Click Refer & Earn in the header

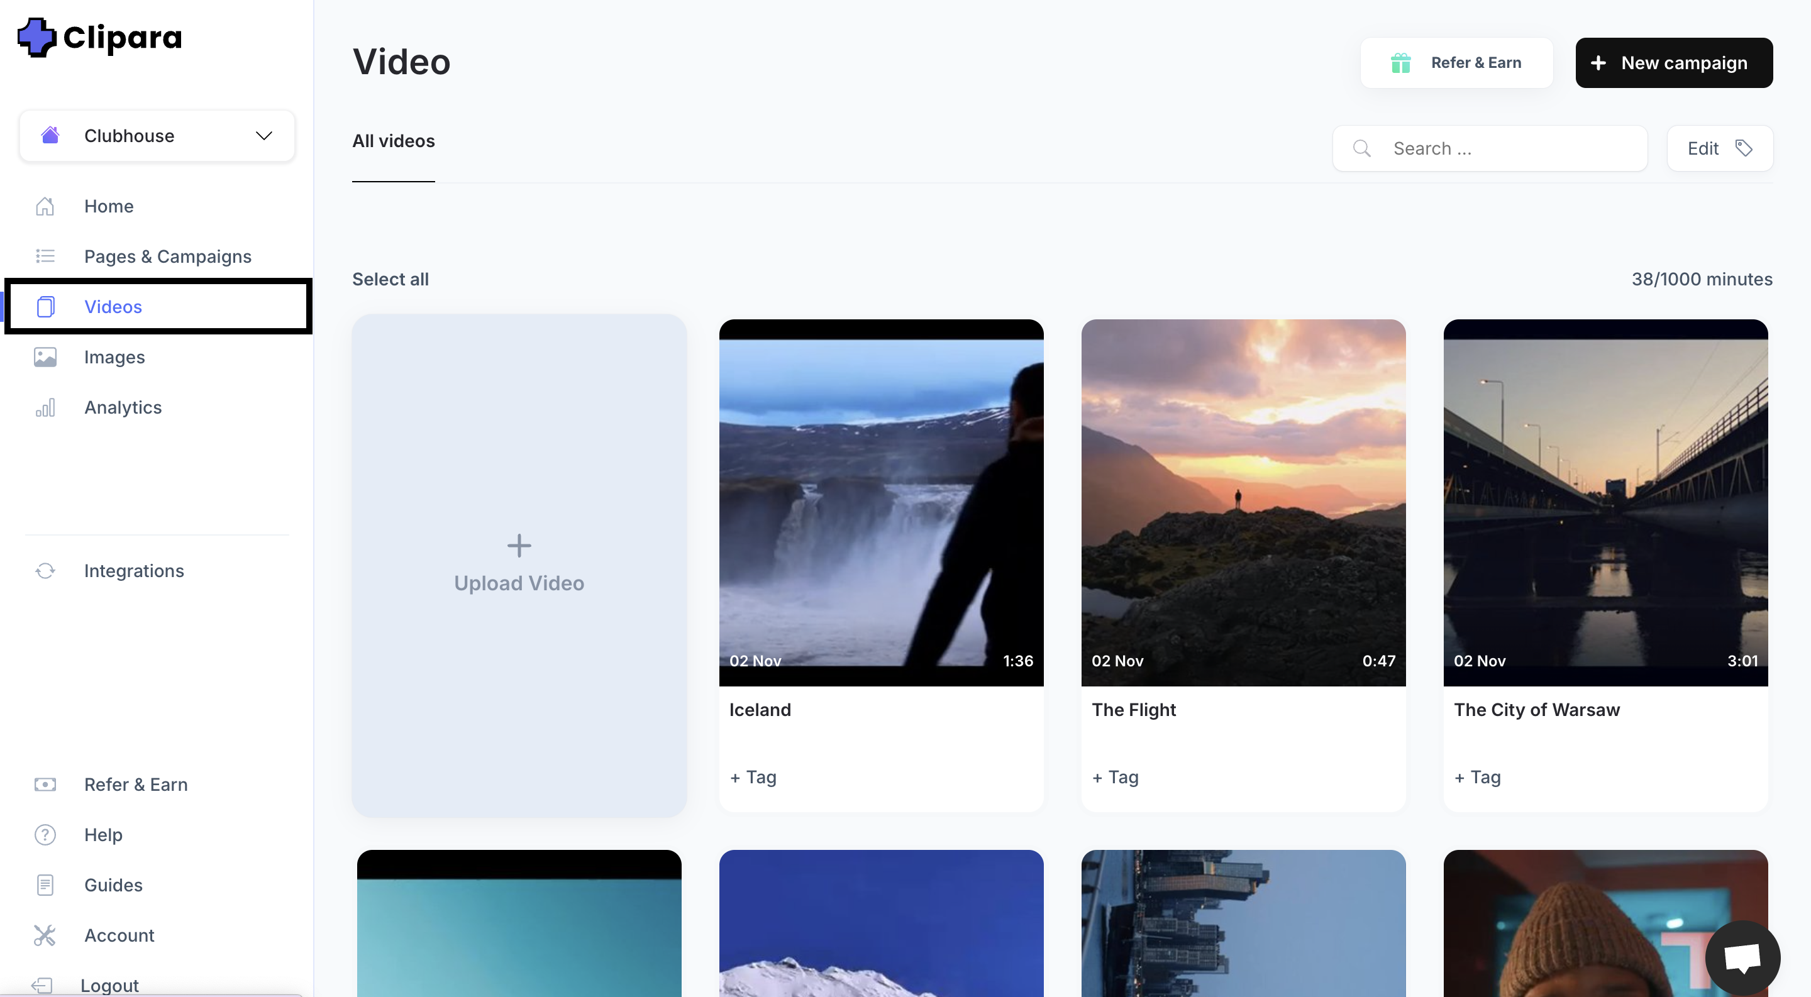point(1457,62)
